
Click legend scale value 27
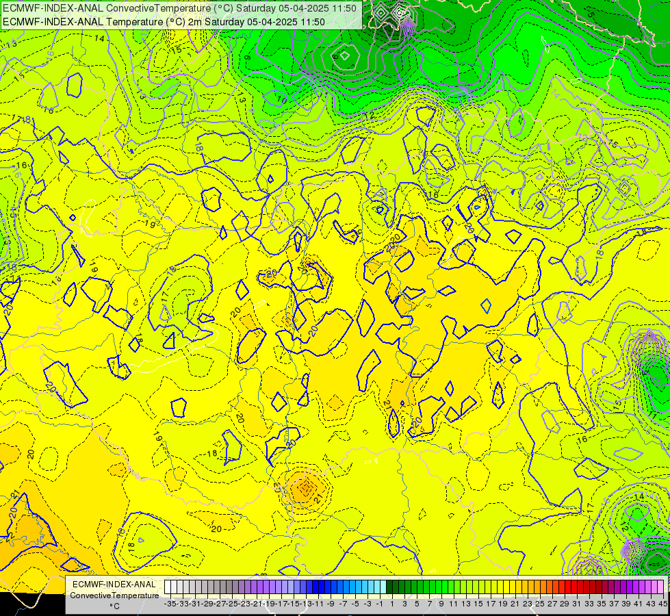click(552, 604)
